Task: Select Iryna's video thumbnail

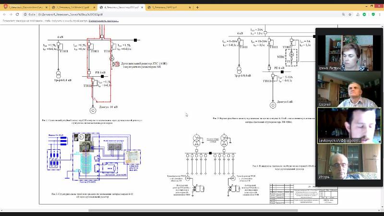Action: pos(349,53)
